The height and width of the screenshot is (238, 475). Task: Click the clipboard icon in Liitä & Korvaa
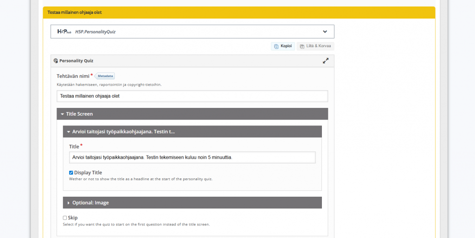302,46
